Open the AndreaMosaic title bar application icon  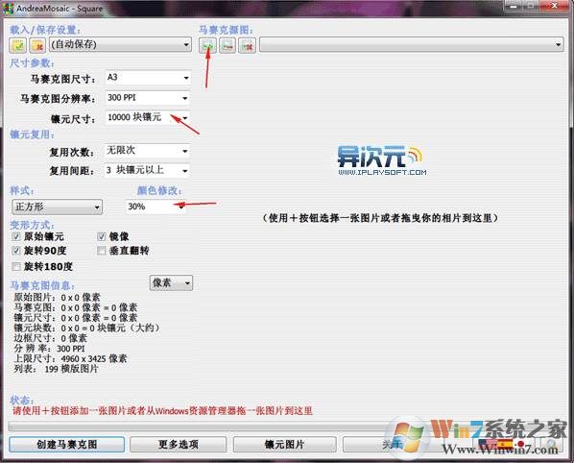[x=8, y=8]
